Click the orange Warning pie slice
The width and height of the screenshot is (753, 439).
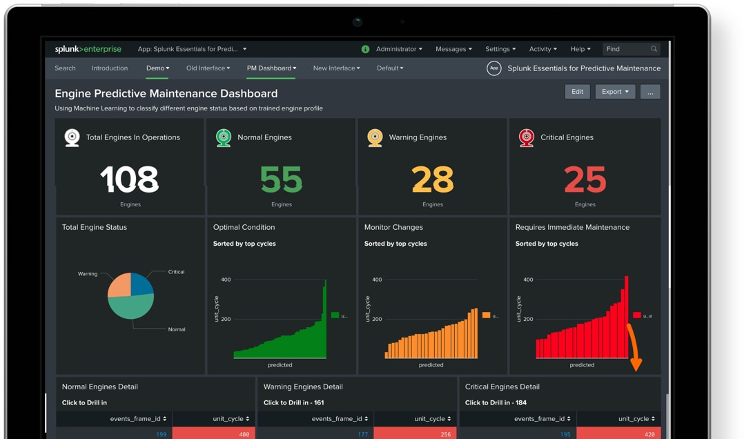pos(120,285)
